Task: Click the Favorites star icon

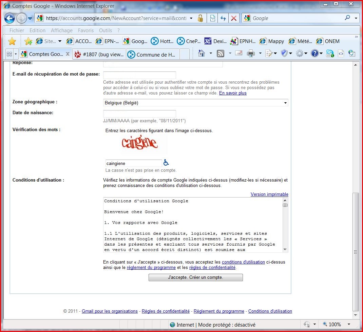Action: 12,41
